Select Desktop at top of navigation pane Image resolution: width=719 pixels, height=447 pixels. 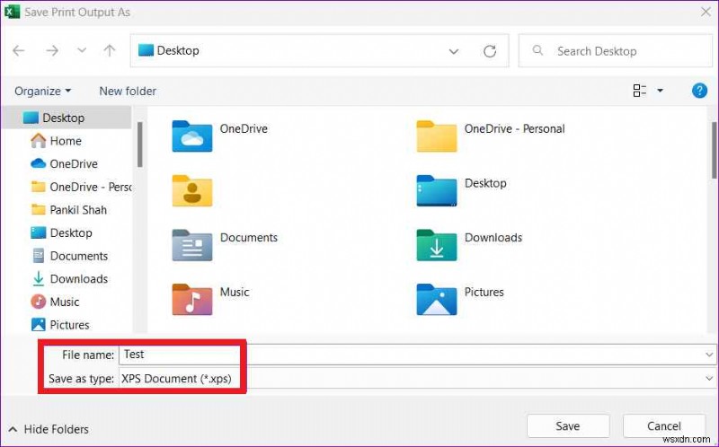tap(67, 118)
